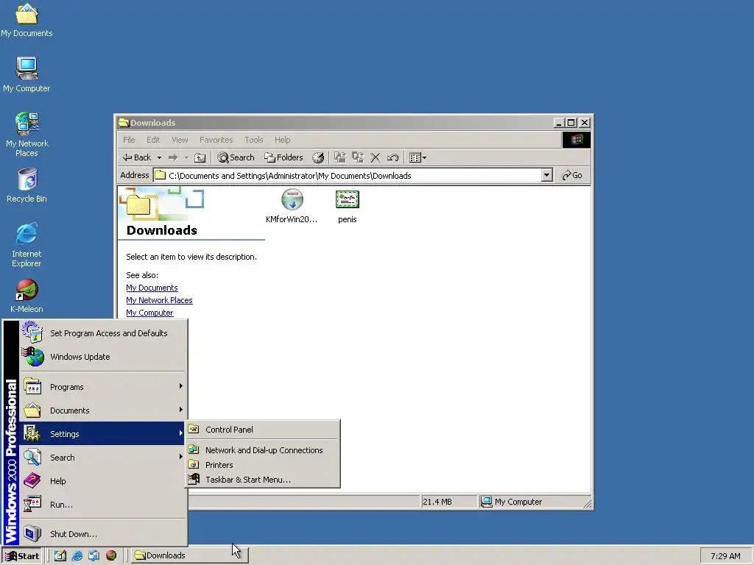Screen dimensions: 754x565
Task: Open the Tools menu
Action: (253, 140)
